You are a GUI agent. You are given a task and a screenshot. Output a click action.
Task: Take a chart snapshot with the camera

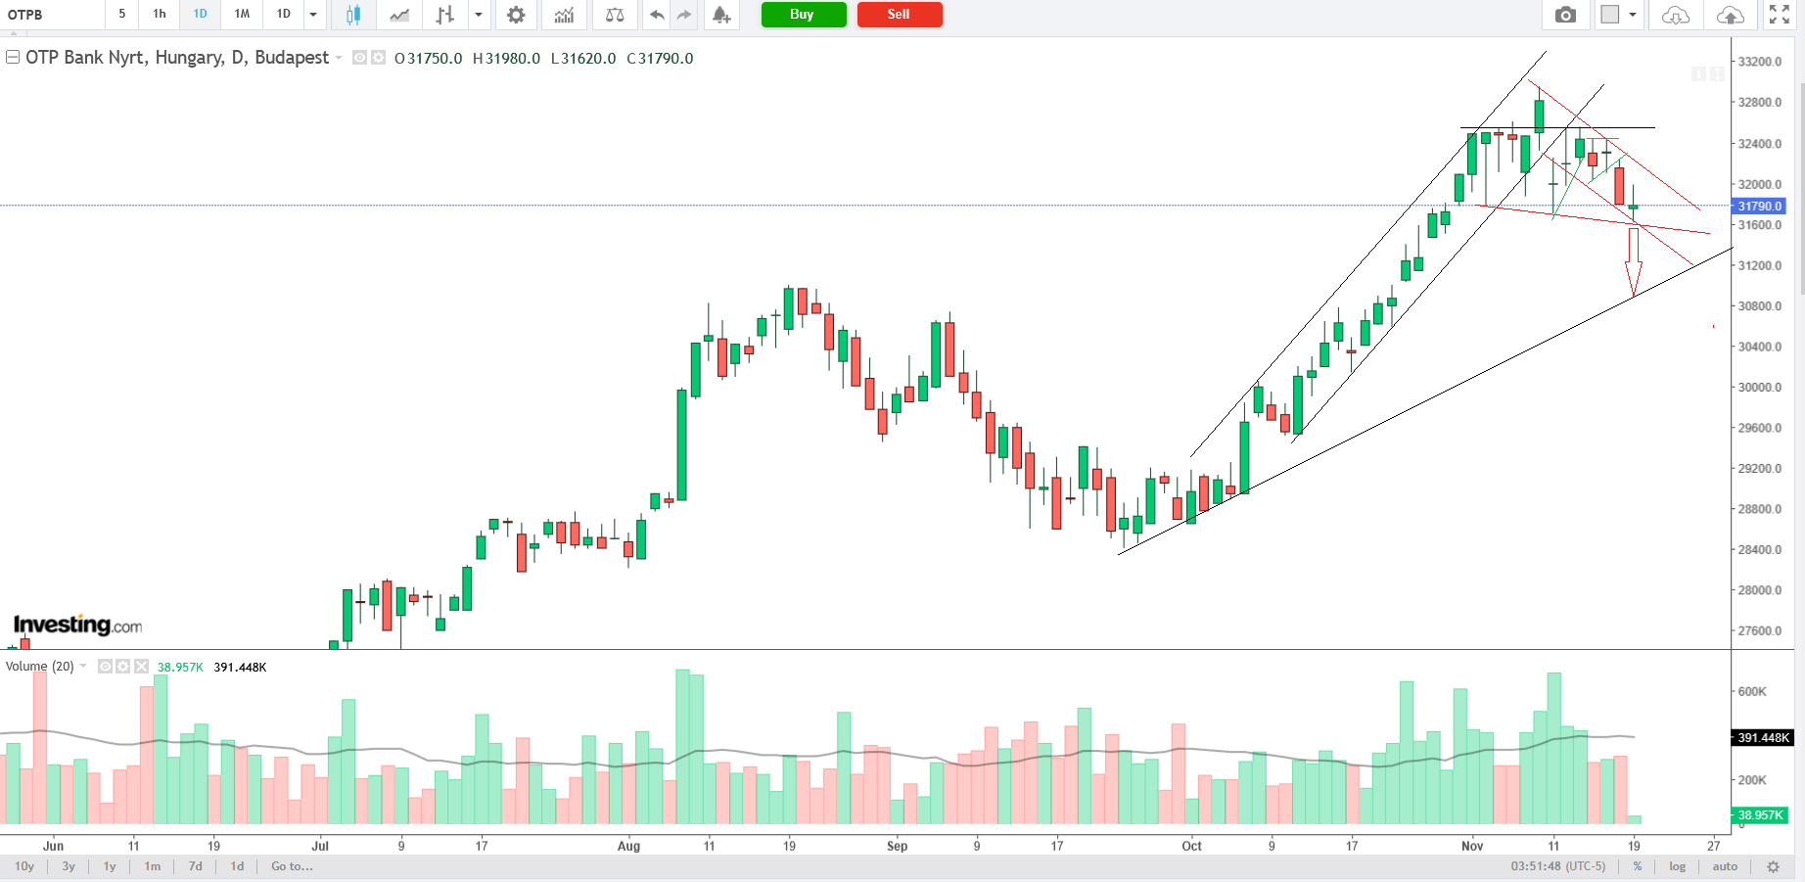[x=1565, y=15]
